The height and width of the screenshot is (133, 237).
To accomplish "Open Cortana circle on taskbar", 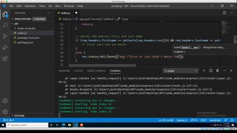I will [x=51, y=125].
